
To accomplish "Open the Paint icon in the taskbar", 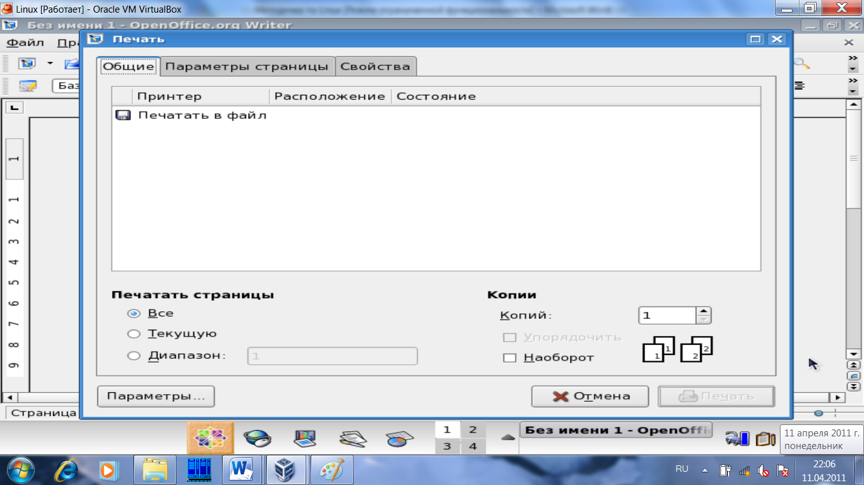I will coord(331,470).
